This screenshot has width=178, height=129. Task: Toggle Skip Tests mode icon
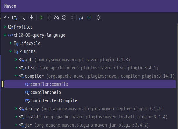[64, 18]
